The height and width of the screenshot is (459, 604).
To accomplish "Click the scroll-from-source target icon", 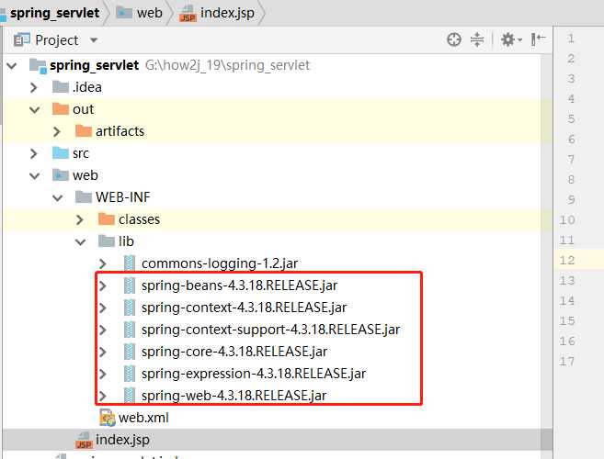I will point(454,39).
